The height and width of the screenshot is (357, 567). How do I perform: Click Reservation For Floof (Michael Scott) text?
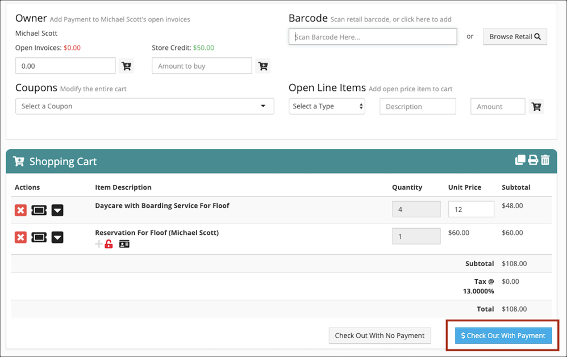[157, 233]
